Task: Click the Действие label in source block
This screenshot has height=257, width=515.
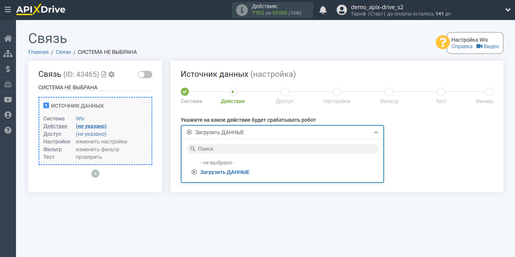Action: 55,126
